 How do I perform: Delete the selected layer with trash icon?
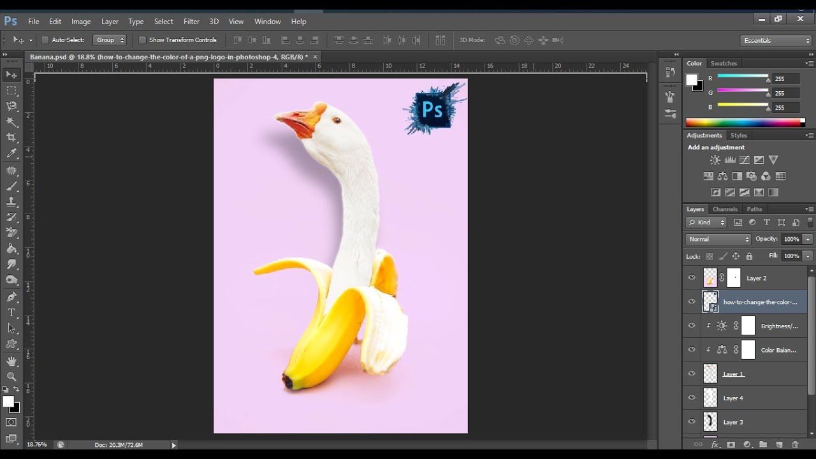[x=795, y=444]
